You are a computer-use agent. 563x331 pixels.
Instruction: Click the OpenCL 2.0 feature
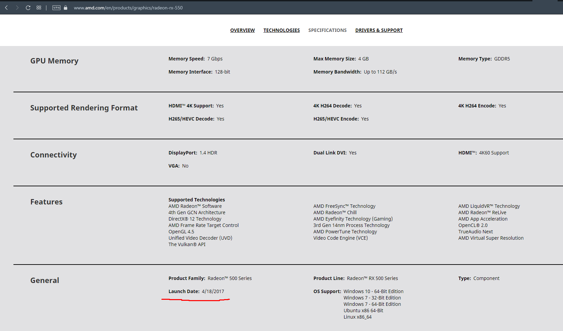click(473, 225)
